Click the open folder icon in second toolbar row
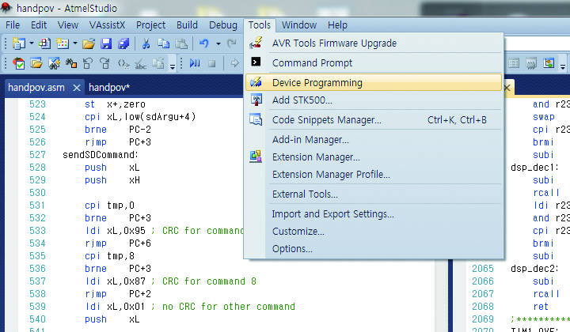The height and width of the screenshot is (332, 570). click(x=36, y=63)
